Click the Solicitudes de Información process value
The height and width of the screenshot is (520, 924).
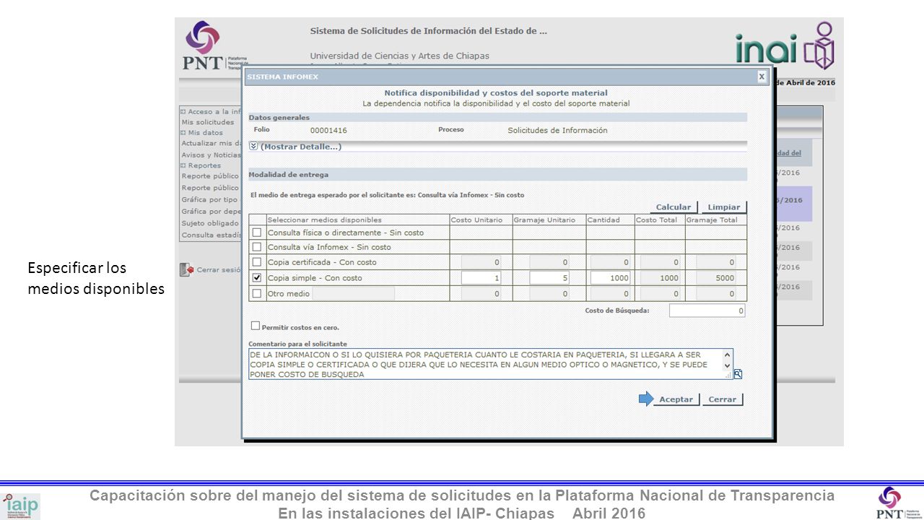(x=557, y=131)
